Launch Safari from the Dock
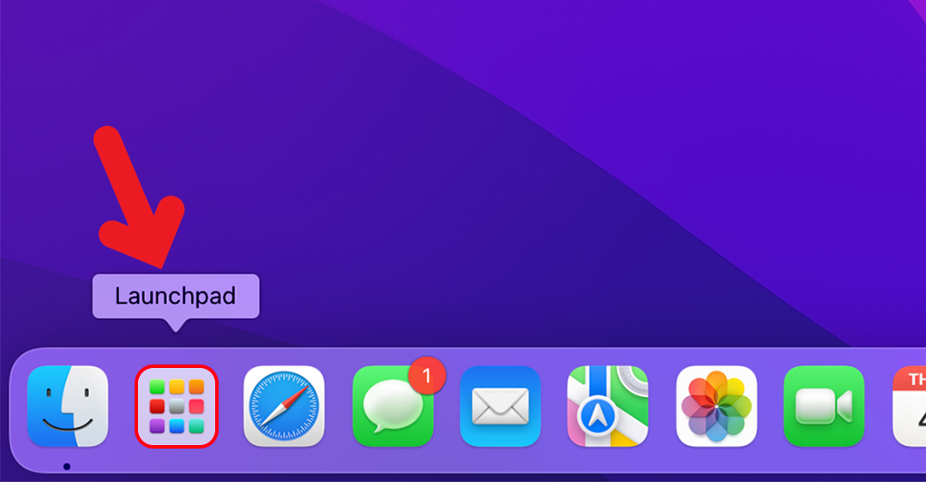Viewport: 926px width, 482px height. (284, 407)
